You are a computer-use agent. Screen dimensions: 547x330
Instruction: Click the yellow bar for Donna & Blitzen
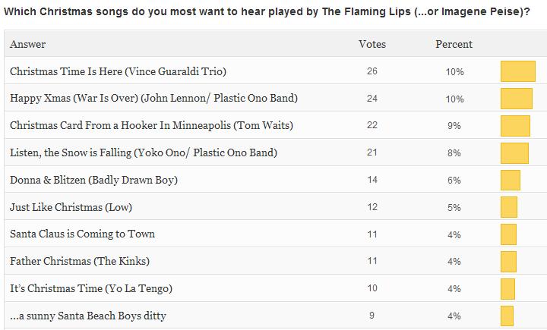[x=510, y=181]
